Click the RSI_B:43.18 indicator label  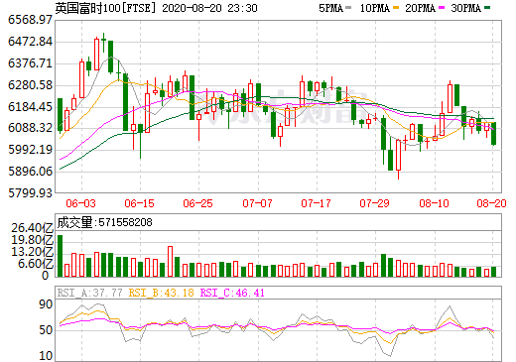[161, 293]
